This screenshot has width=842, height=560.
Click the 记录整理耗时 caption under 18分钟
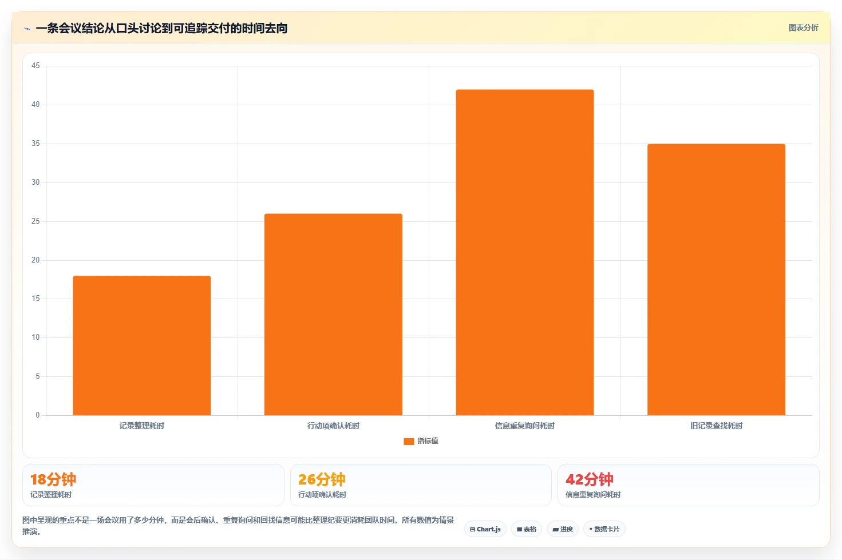click(51, 495)
